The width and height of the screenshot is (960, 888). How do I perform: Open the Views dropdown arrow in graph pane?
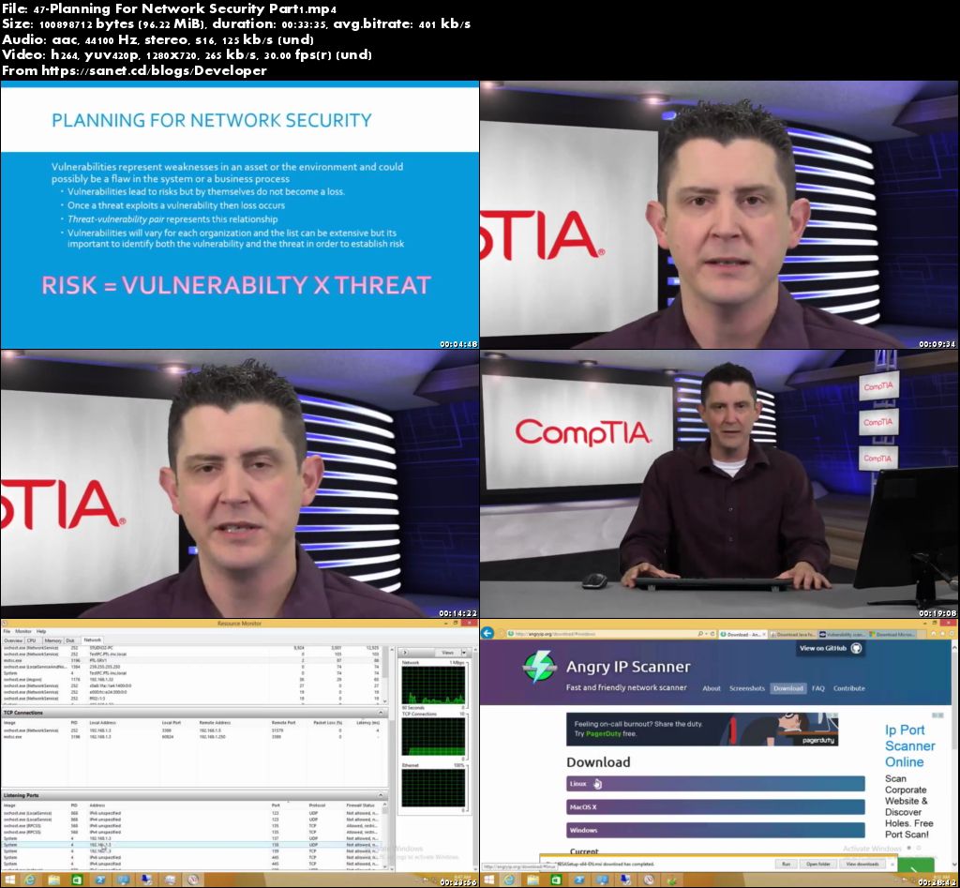point(464,653)
